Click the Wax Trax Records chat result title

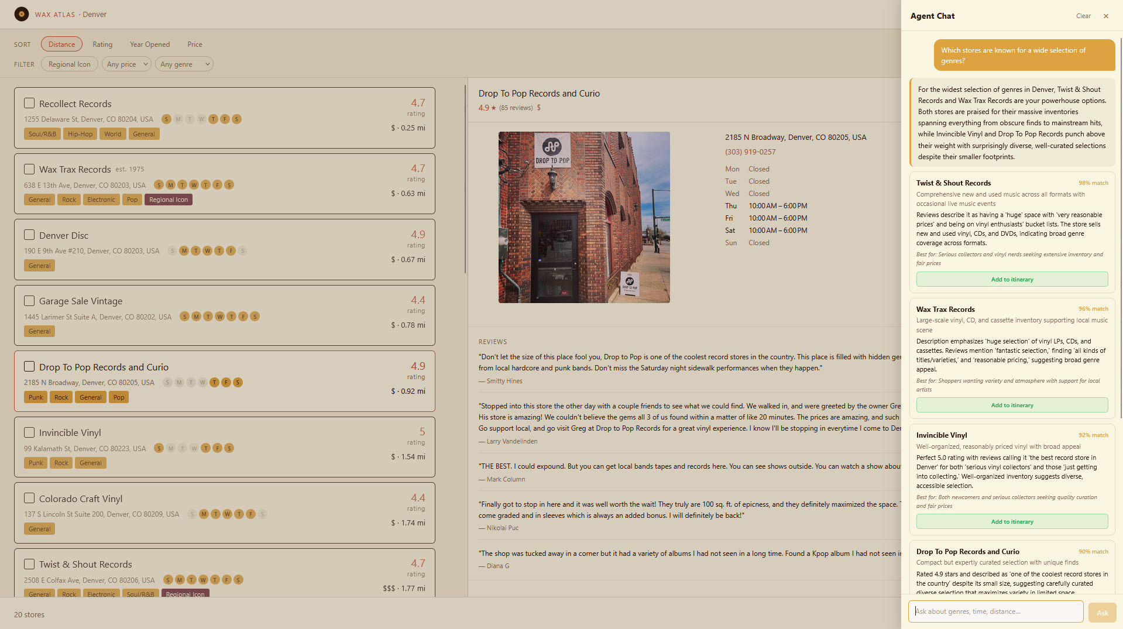tap(945, 310)
